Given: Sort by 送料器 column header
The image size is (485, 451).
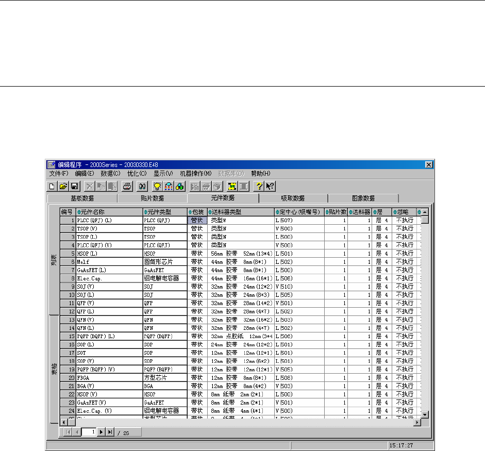Looking at the screenshot, I should [x=360, y=212].
